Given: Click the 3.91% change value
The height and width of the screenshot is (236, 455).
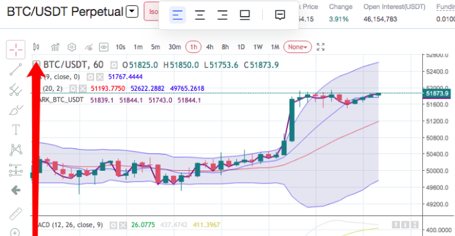Looking at the screenshot, I should click(x=338, y=19).
